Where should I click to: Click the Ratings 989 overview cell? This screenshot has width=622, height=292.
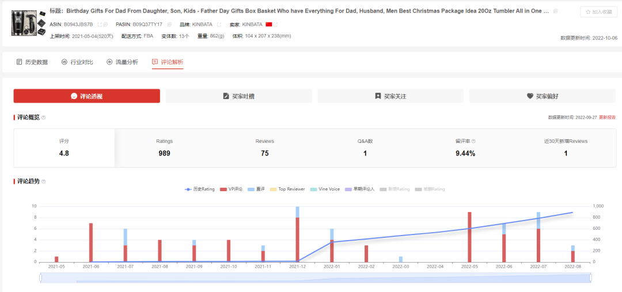click(164, 147)
